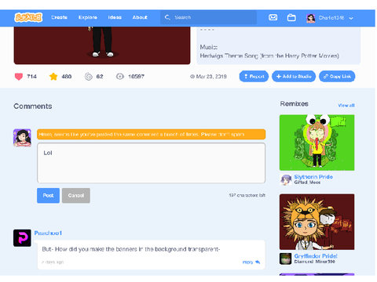The width and height of the screenshot is (377, 282).
Task: Open the Slytherin Pride remix thumbnail
Action: 317,143
